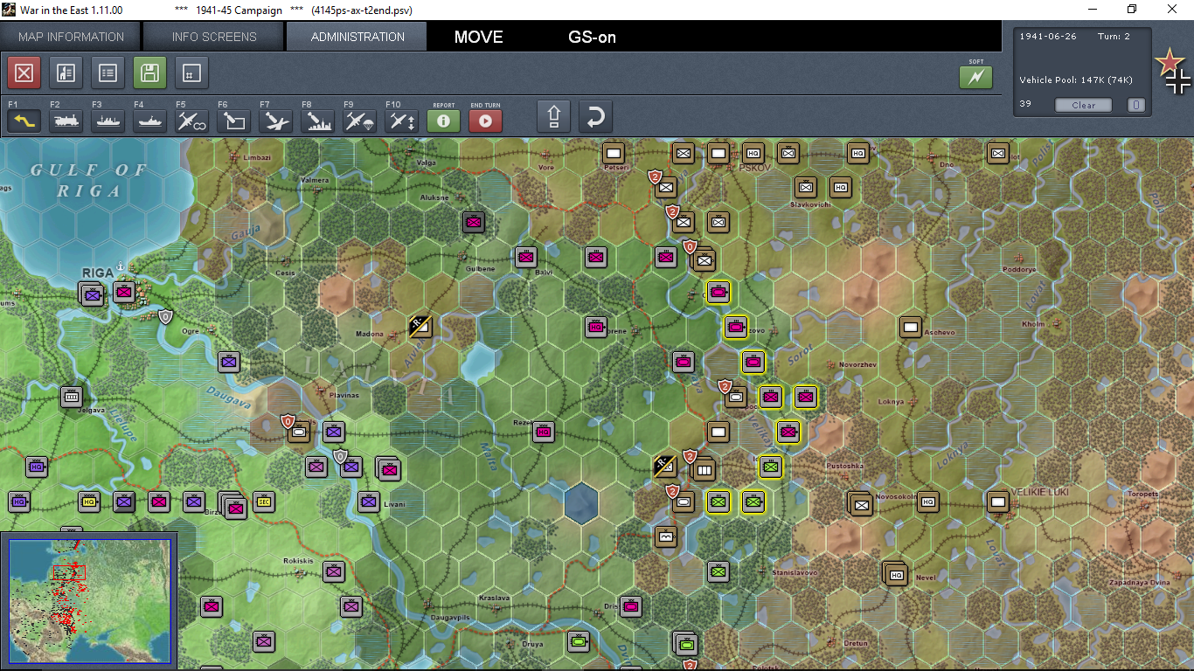Image resolution: width=1194 pixels, height=671 pixels.
Task: Select the white unit counter at Velikie Luki
Action: [x=998, y=502]
